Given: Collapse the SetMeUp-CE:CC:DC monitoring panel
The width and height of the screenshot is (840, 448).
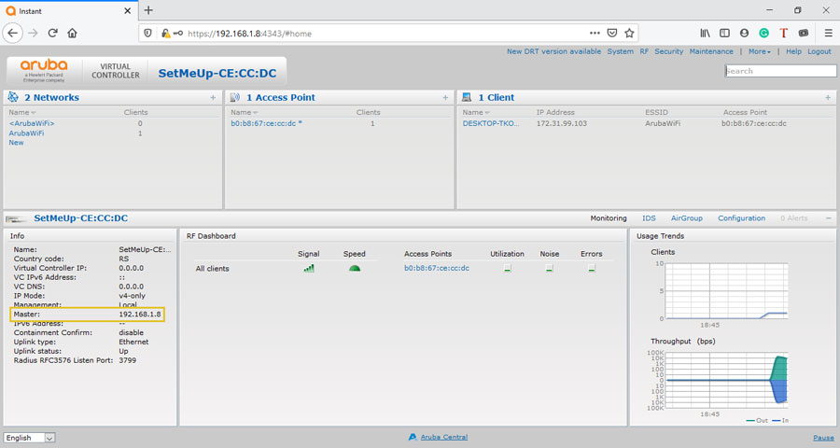Looking at the screenshot, I should point(828,218).
